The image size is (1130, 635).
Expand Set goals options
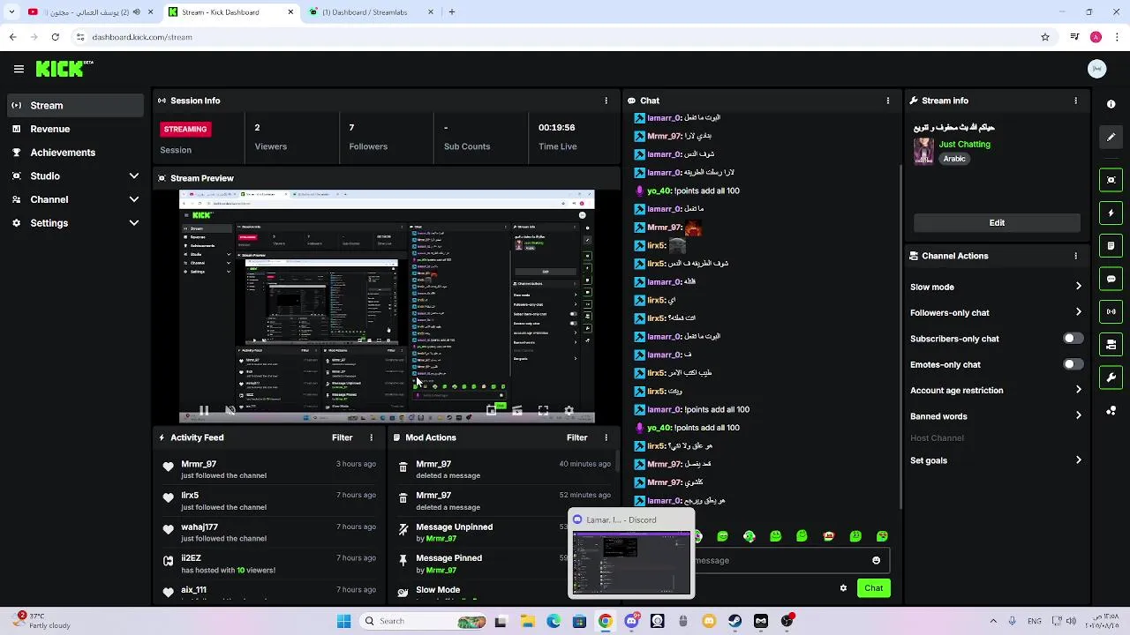tap(1078, 460)
